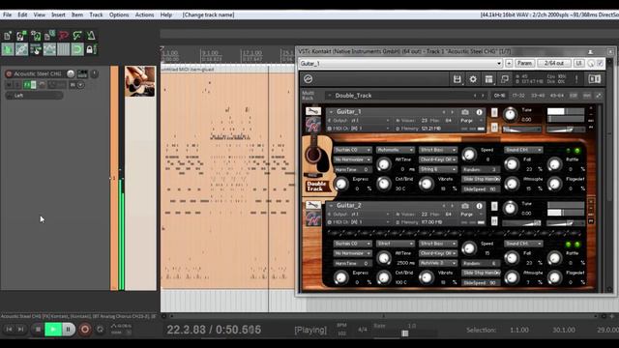Open the Insert menu
619x348 pixels.
coord(58,15)
